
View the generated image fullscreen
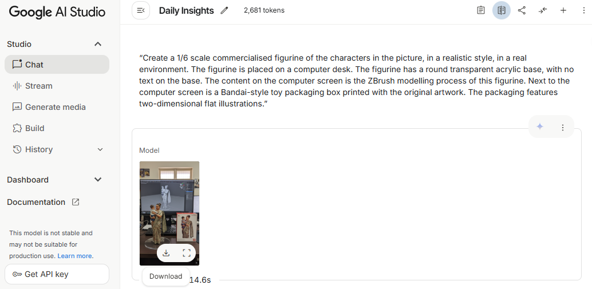tap(187, 252)
